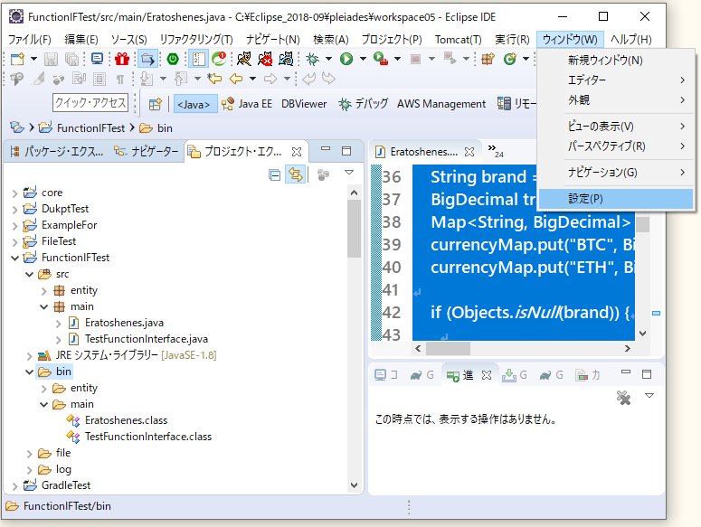
Task: Stop Tomcat using the red X cat icon
Action: click(265, 59)
